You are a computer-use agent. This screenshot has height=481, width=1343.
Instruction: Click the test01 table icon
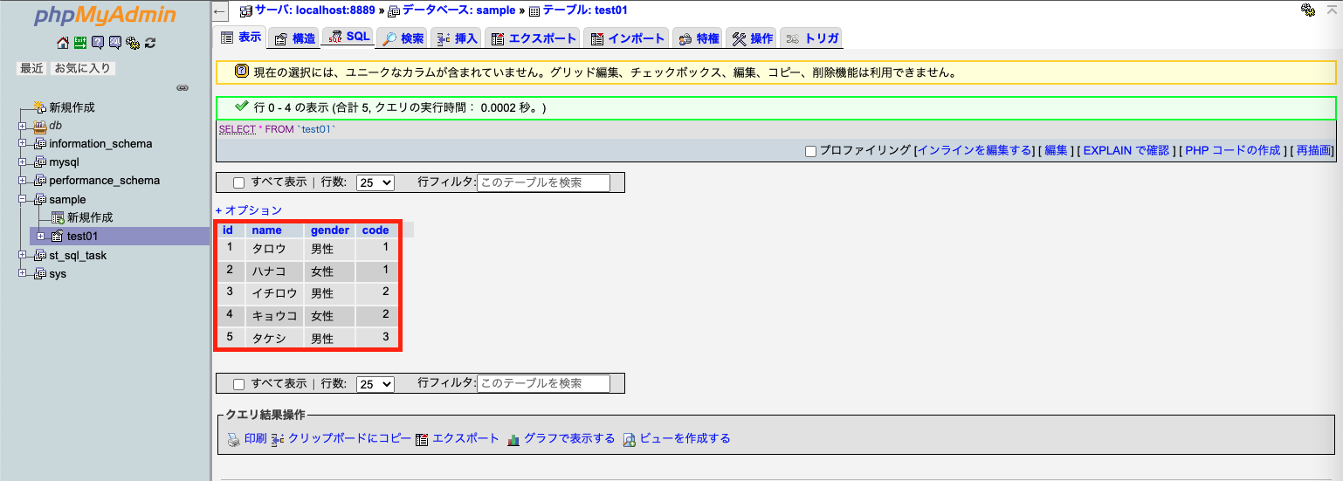point(58,237)
